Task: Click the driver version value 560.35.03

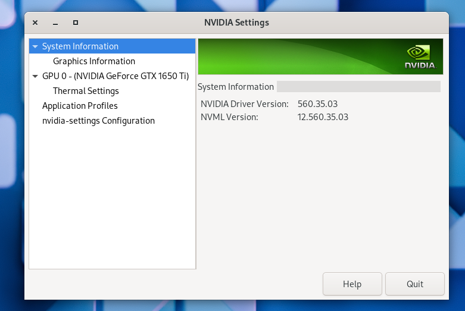Action: (317, 104)
